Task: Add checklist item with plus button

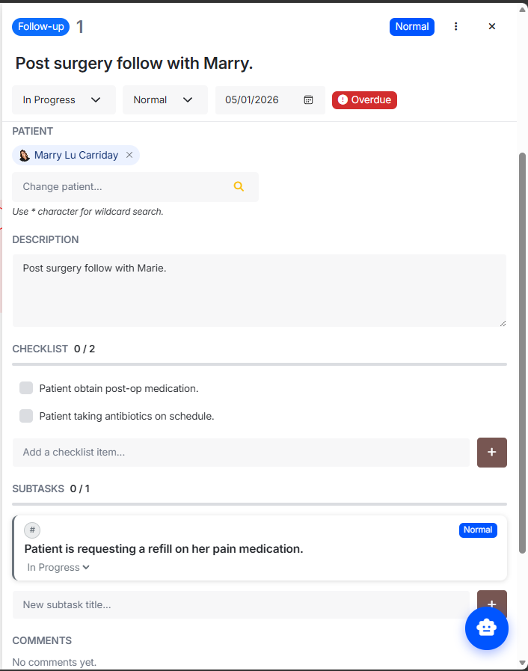Action: tap(491, 453)
